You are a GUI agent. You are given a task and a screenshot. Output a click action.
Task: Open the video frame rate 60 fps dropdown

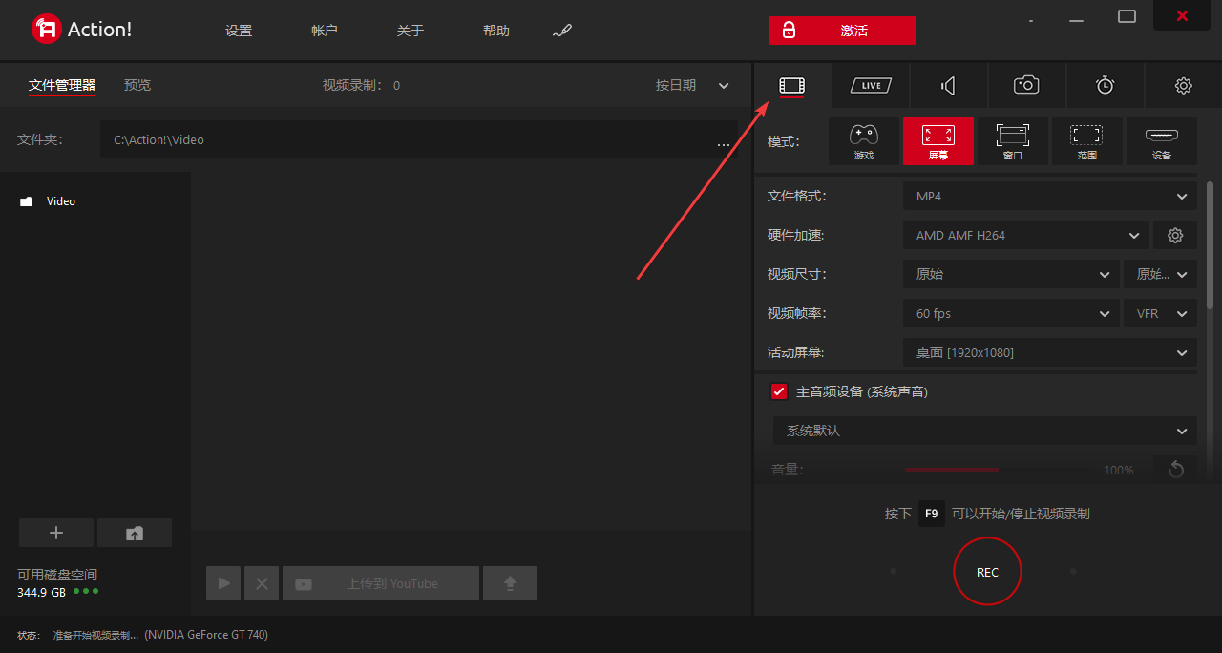coord(1011,313)
